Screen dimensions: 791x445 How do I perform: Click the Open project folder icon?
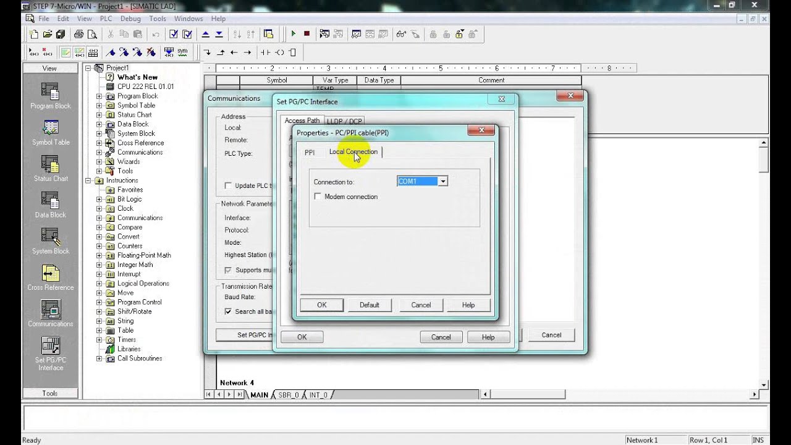point(47,34)
